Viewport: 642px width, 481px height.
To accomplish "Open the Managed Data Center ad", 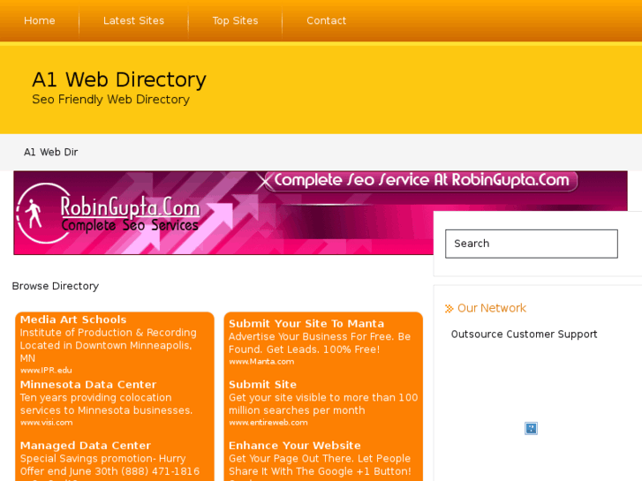I will pyautogui.click(x=86, y=446).
